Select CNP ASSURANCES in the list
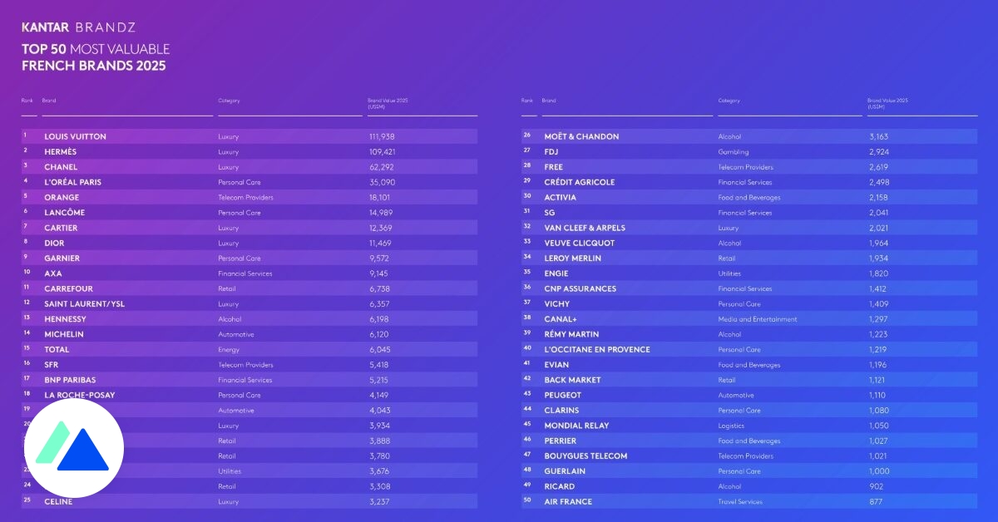The width and height of the screenshot is (998, 522). (580, 288)
